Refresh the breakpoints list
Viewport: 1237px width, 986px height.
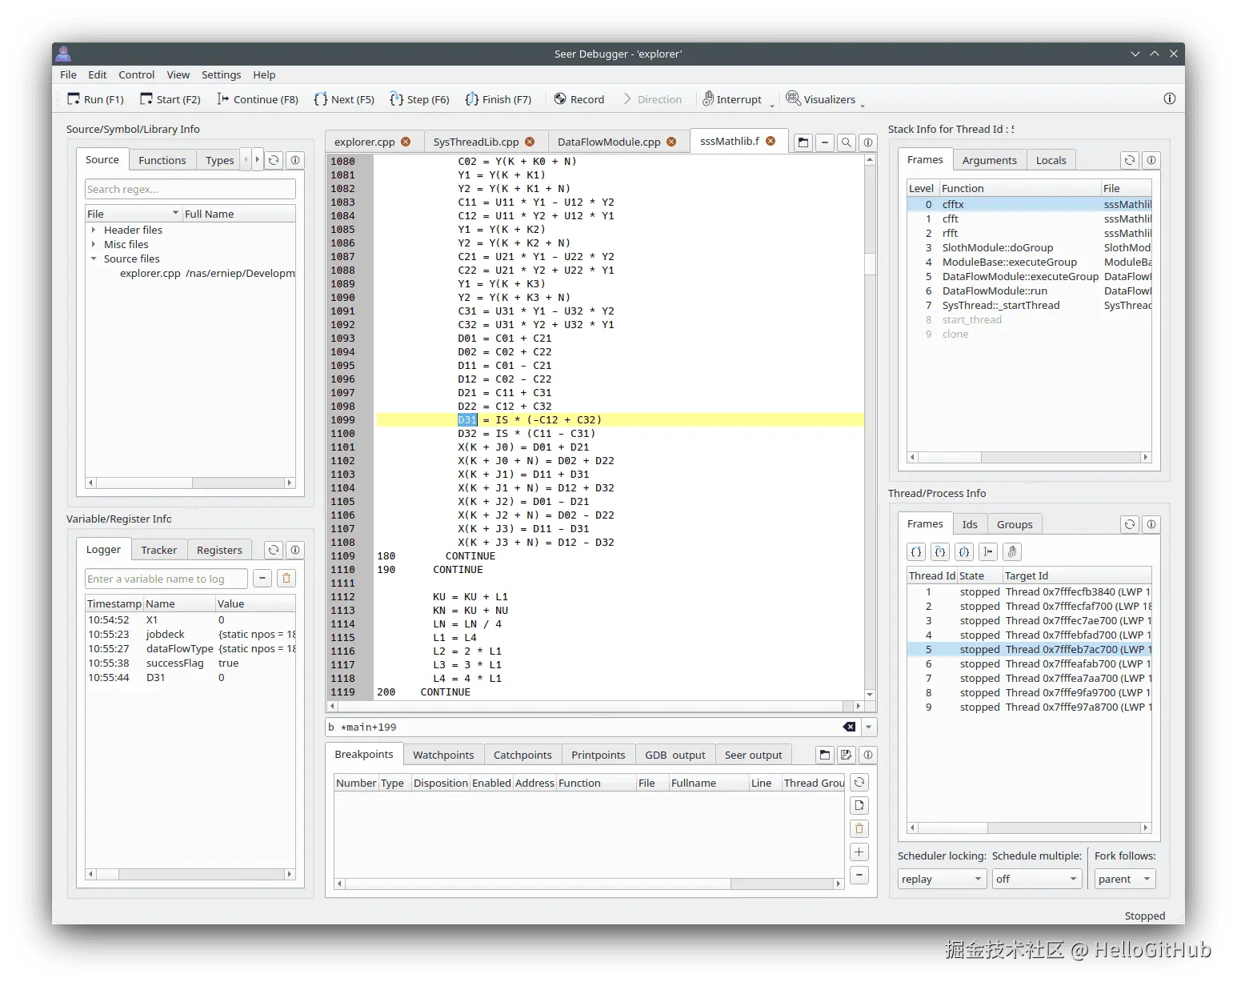click(x=859, y=782)
